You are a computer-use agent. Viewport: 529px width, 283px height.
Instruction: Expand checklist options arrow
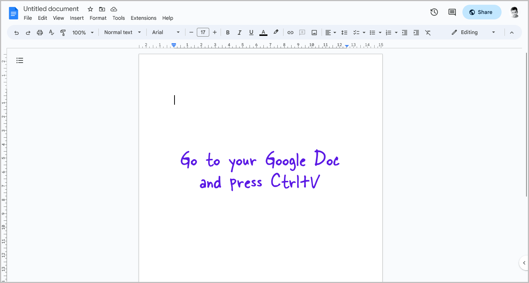[x=364, y=33]
